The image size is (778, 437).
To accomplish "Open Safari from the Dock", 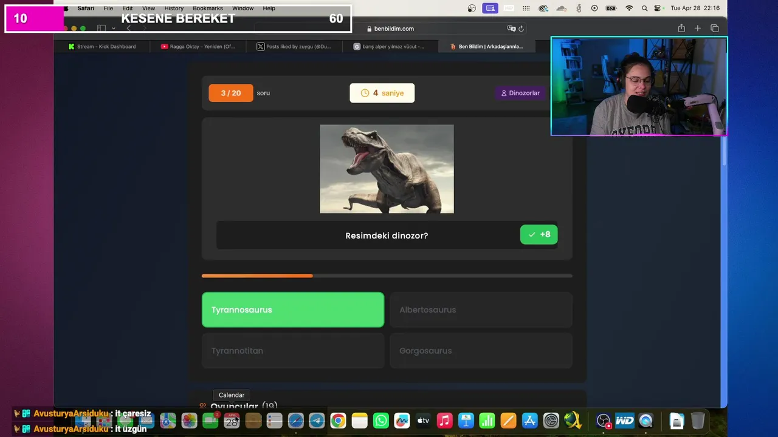I will 295,421.
